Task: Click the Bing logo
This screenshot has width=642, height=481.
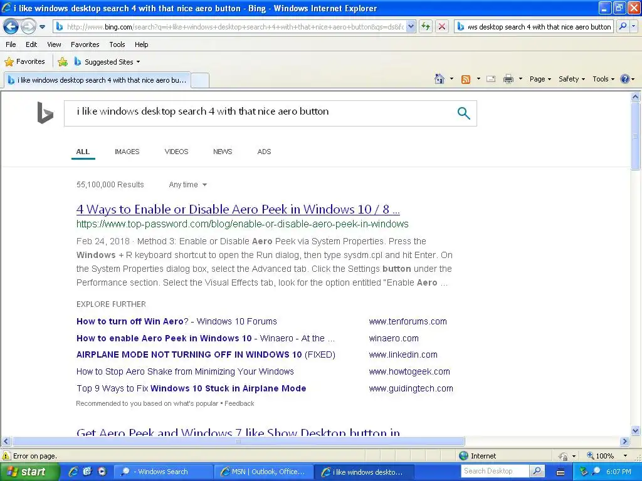Action: 45,113
